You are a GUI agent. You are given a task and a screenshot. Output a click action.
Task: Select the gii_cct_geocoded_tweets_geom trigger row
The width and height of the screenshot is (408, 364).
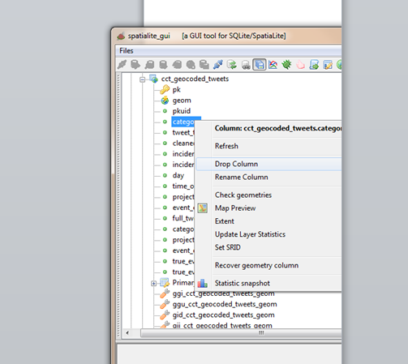pyautogui.click(x=222, y=325)
